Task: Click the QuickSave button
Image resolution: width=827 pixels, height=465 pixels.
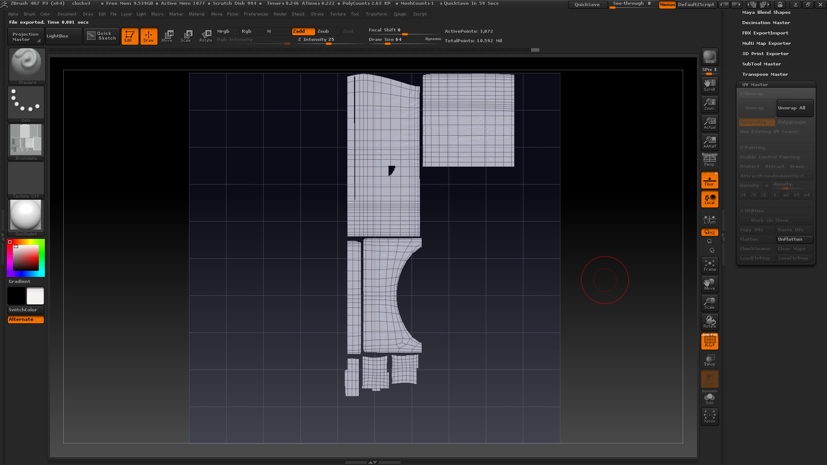Action: (587, 5)
